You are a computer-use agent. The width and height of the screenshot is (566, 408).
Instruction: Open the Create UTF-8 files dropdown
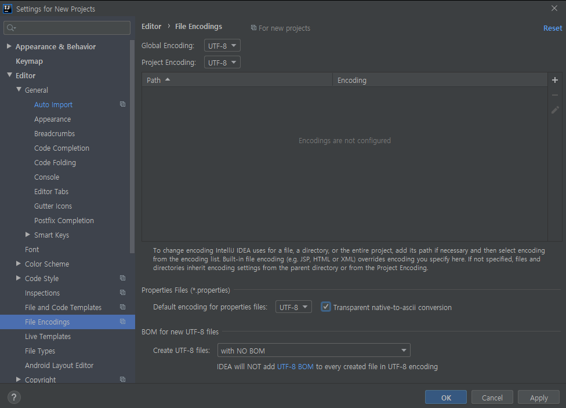pyautogui.click(x=314, y=351)
